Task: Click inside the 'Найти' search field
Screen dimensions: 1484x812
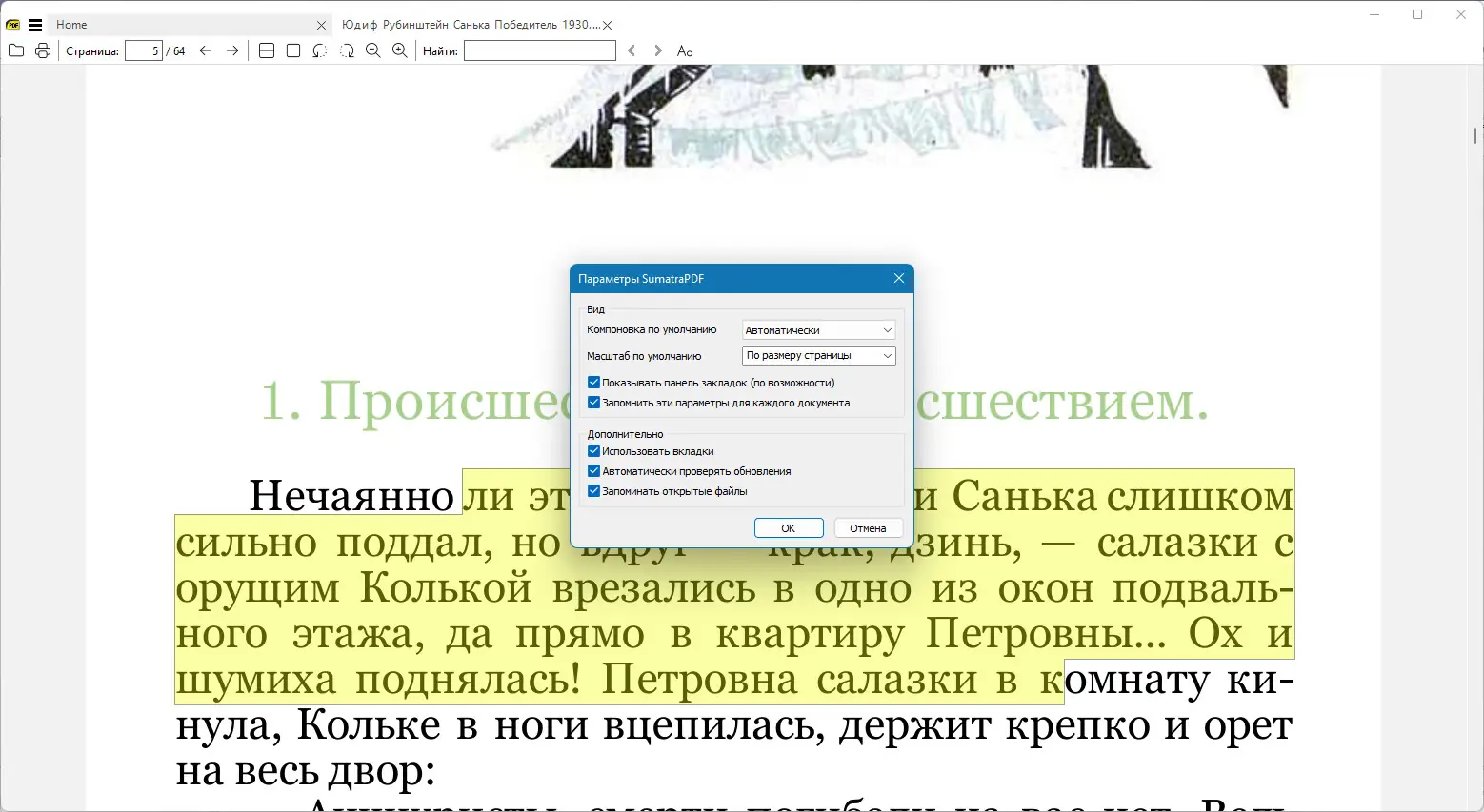Action: pyautogui.click(x=539, y=50)
